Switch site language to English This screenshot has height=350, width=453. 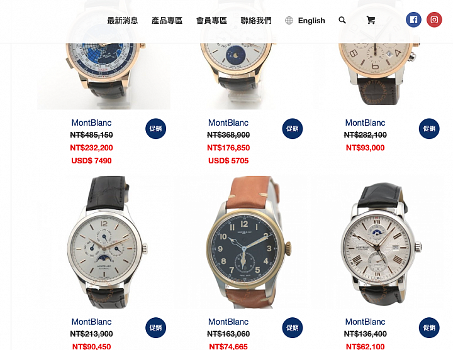[311, 21]
